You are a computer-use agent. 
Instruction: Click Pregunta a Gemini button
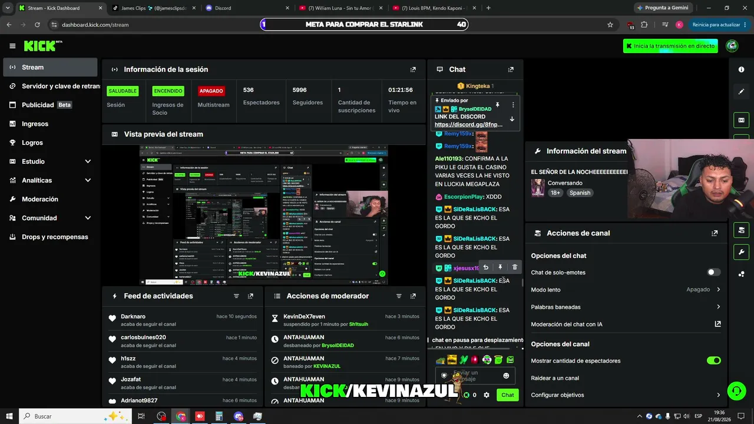(662, 8)
